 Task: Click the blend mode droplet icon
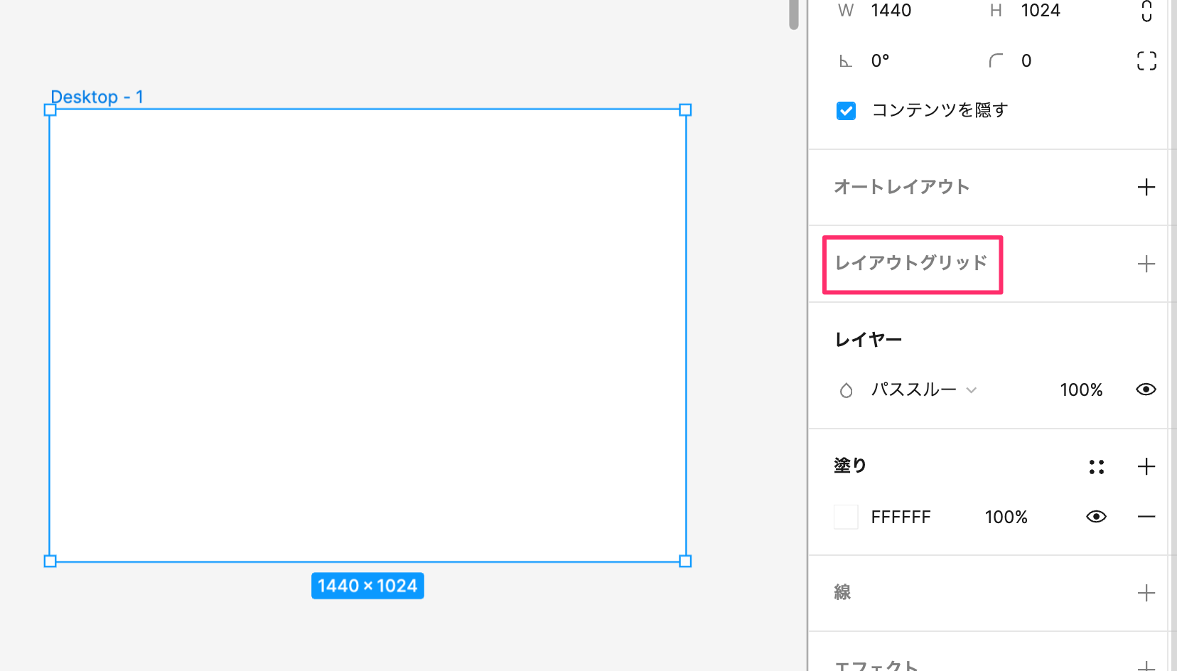[x=846, y=390]
